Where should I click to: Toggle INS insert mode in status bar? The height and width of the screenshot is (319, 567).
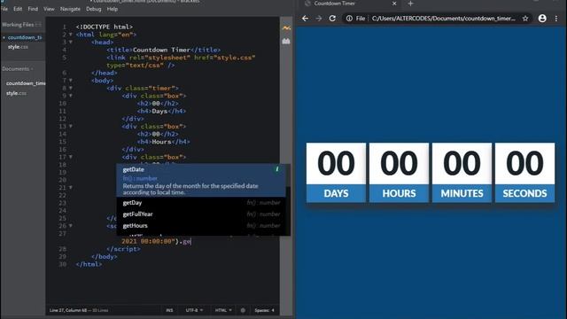[x=169, y=310]
